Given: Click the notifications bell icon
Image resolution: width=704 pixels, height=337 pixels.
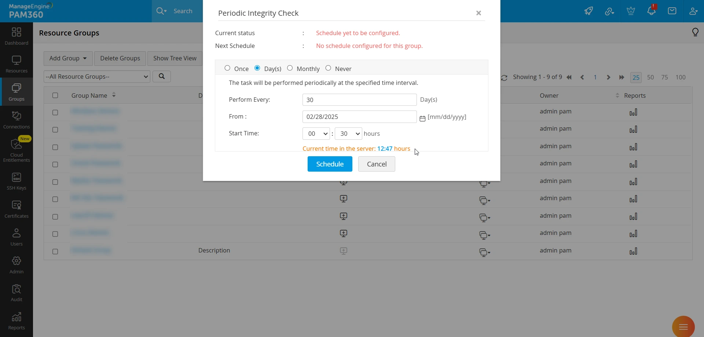Looking at the screenshot, I should [x=651, y=11].
